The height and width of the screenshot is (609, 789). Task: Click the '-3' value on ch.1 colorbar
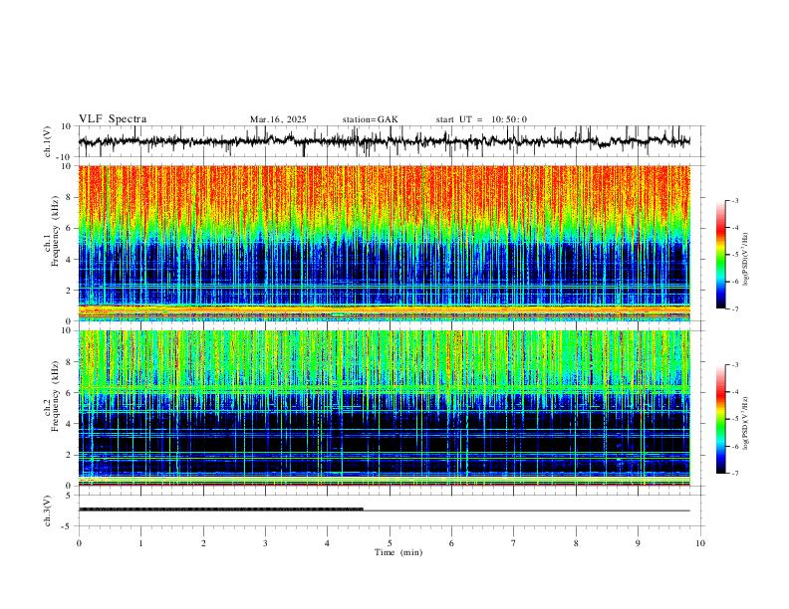point(734,200)
